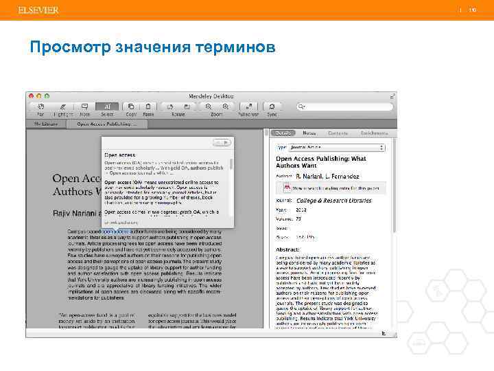Click authors R. Nariani, L. Fernandez
This screenshot has width=494, height=371.
(327, 177)
